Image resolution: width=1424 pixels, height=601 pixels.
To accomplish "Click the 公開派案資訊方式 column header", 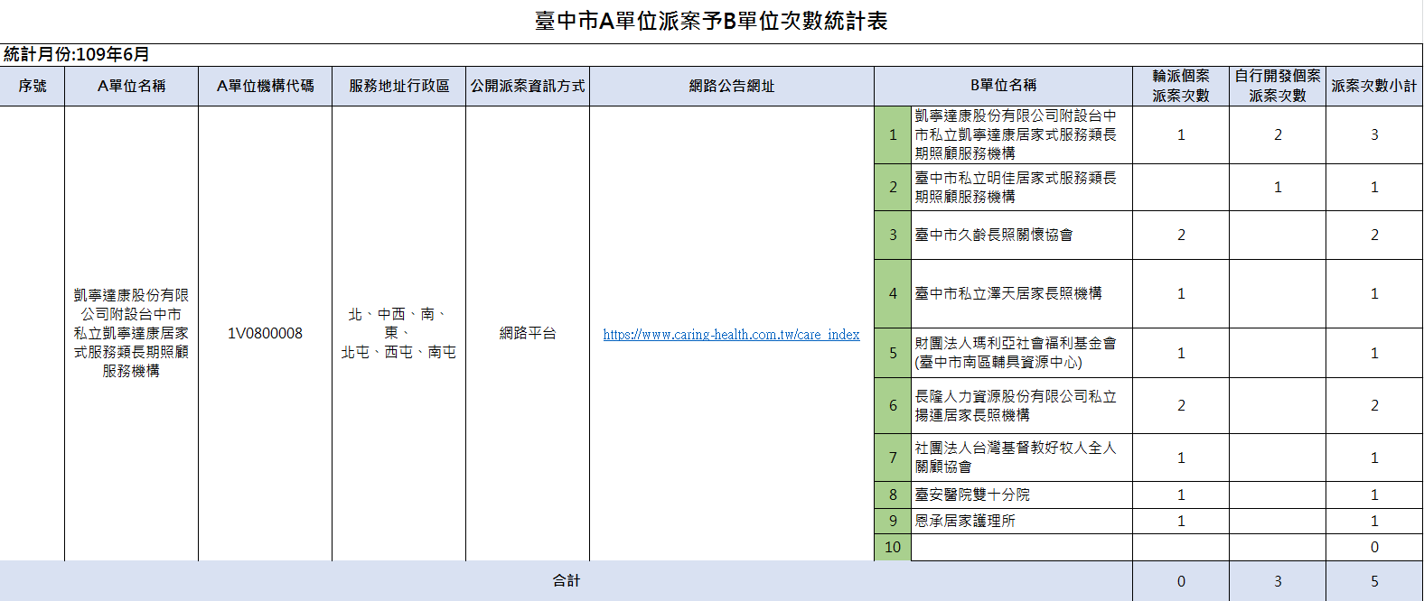I will (x=528, y=86).
